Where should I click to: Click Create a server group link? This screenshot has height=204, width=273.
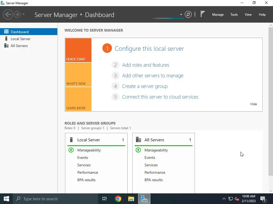145,86
